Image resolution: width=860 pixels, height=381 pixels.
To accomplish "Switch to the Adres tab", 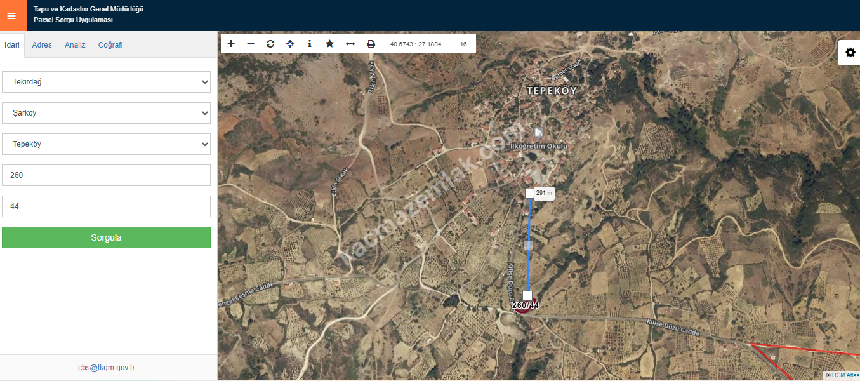I will 42,45.
